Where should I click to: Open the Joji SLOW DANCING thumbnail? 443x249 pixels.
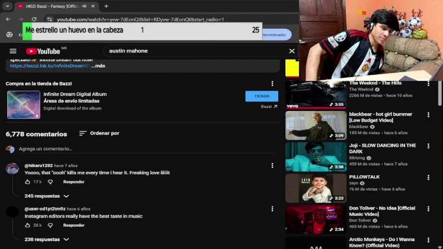[316, 157]
